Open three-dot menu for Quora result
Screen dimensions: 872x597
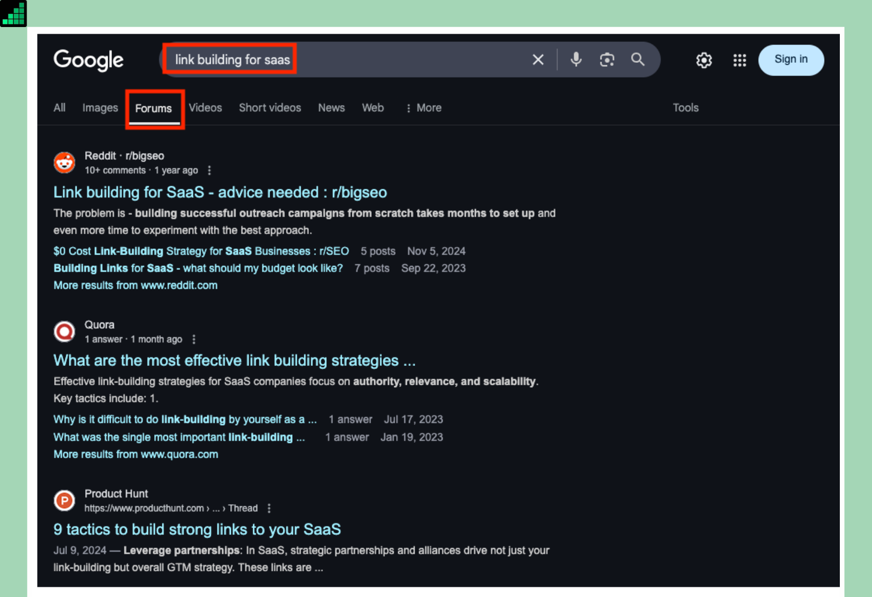(193, 339)
